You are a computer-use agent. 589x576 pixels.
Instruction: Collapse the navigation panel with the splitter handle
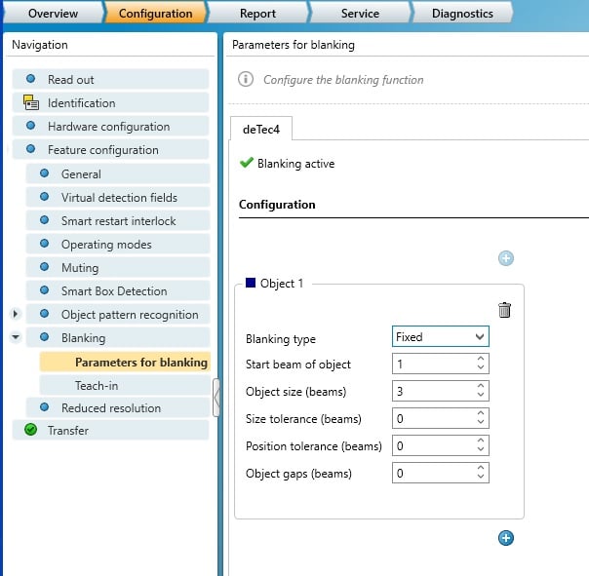tap(216, 398)
